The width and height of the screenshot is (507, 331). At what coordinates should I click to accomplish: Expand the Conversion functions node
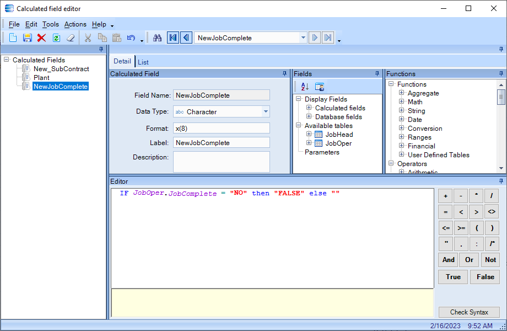401,128
